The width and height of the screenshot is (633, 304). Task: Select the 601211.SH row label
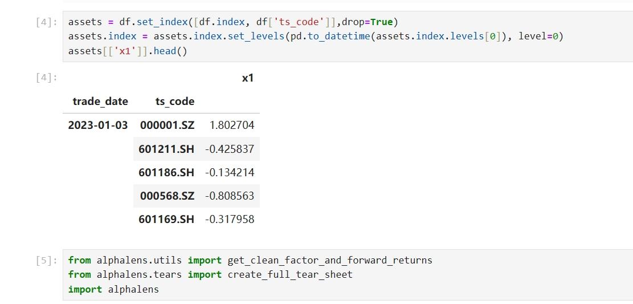tap(166, 149)
